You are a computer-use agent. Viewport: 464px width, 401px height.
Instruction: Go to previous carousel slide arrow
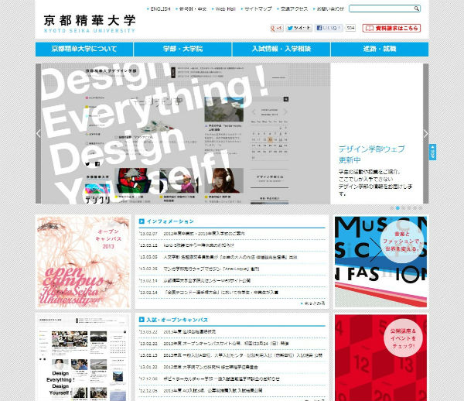pyautogui.click(x=39, y=134)
